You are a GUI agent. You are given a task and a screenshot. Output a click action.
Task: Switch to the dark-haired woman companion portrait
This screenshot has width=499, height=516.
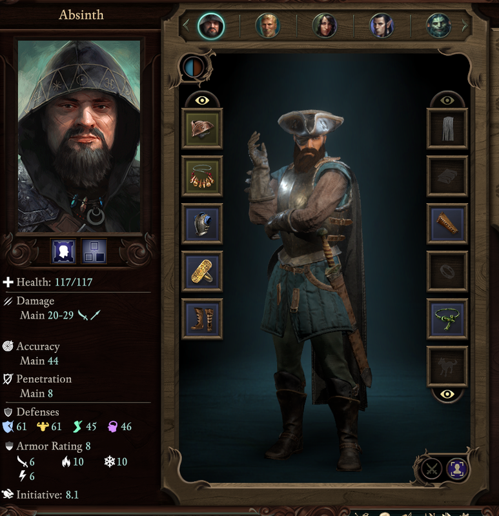pyautogui.click(x=325, y=25)
